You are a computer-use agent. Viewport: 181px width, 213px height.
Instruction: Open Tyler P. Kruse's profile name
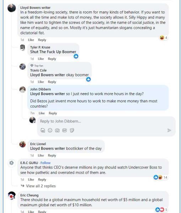click(x=40, y=47)
